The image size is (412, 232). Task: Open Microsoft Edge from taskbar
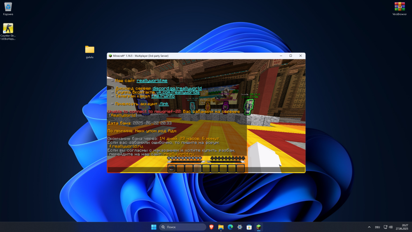(230, 227)
